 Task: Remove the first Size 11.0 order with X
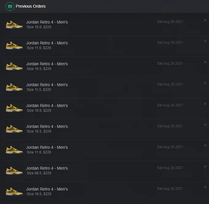coord(205,41)
